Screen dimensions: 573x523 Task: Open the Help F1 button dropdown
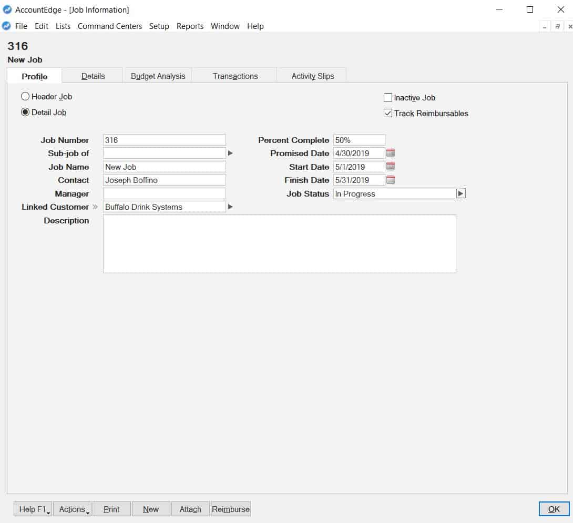point(48,513)
